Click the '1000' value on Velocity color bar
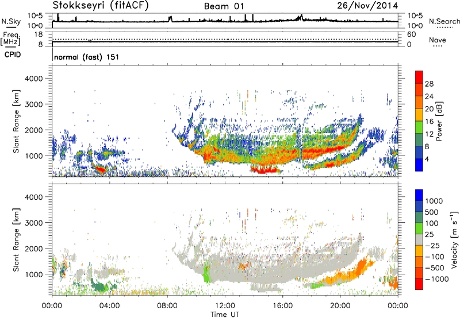Screen dimensions: 460x318 434,201
